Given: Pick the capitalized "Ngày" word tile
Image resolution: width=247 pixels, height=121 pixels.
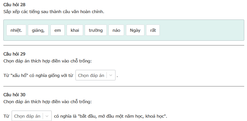Looking at the screenshot, I should click(135, 30).
